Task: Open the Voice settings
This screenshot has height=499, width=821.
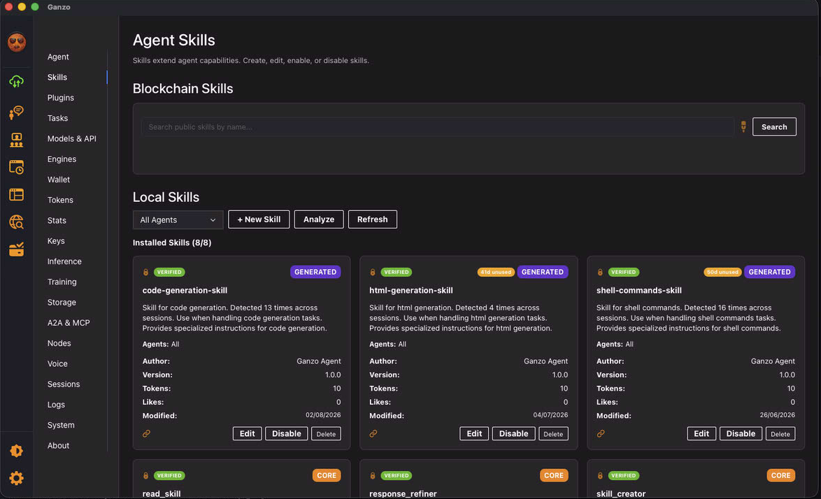Action: coord(57,363)
